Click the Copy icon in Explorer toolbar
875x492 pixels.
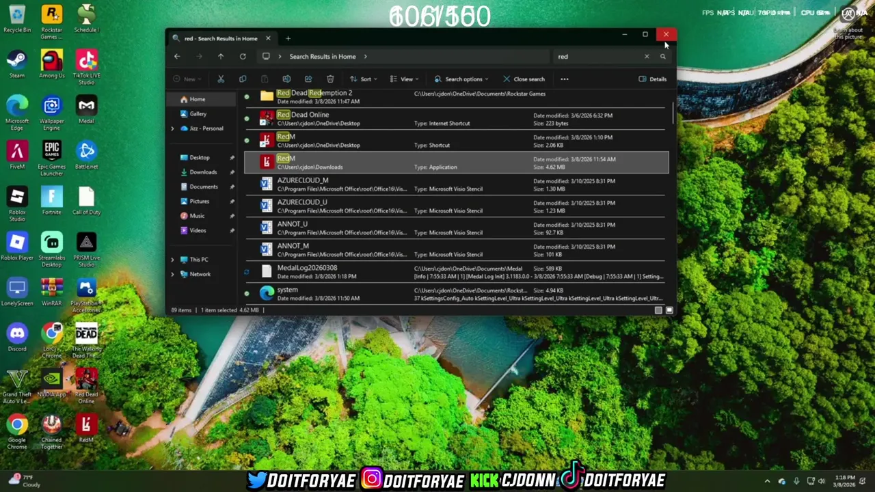pyautogui.click(x=243, y=79)
